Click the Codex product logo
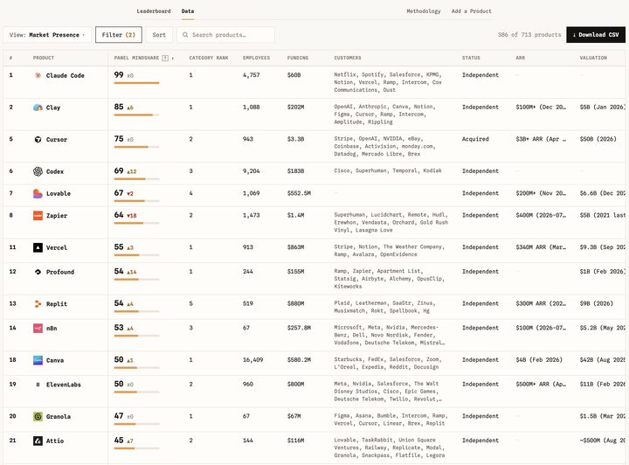The width and height of the screenshot is (629, 465). (38, 171)
